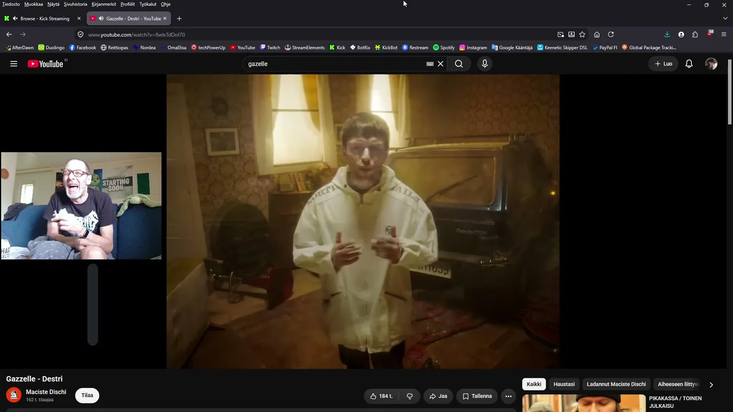Open the Sivuhistoria menu
Screen dimensions: 733x412
point(76,4)
